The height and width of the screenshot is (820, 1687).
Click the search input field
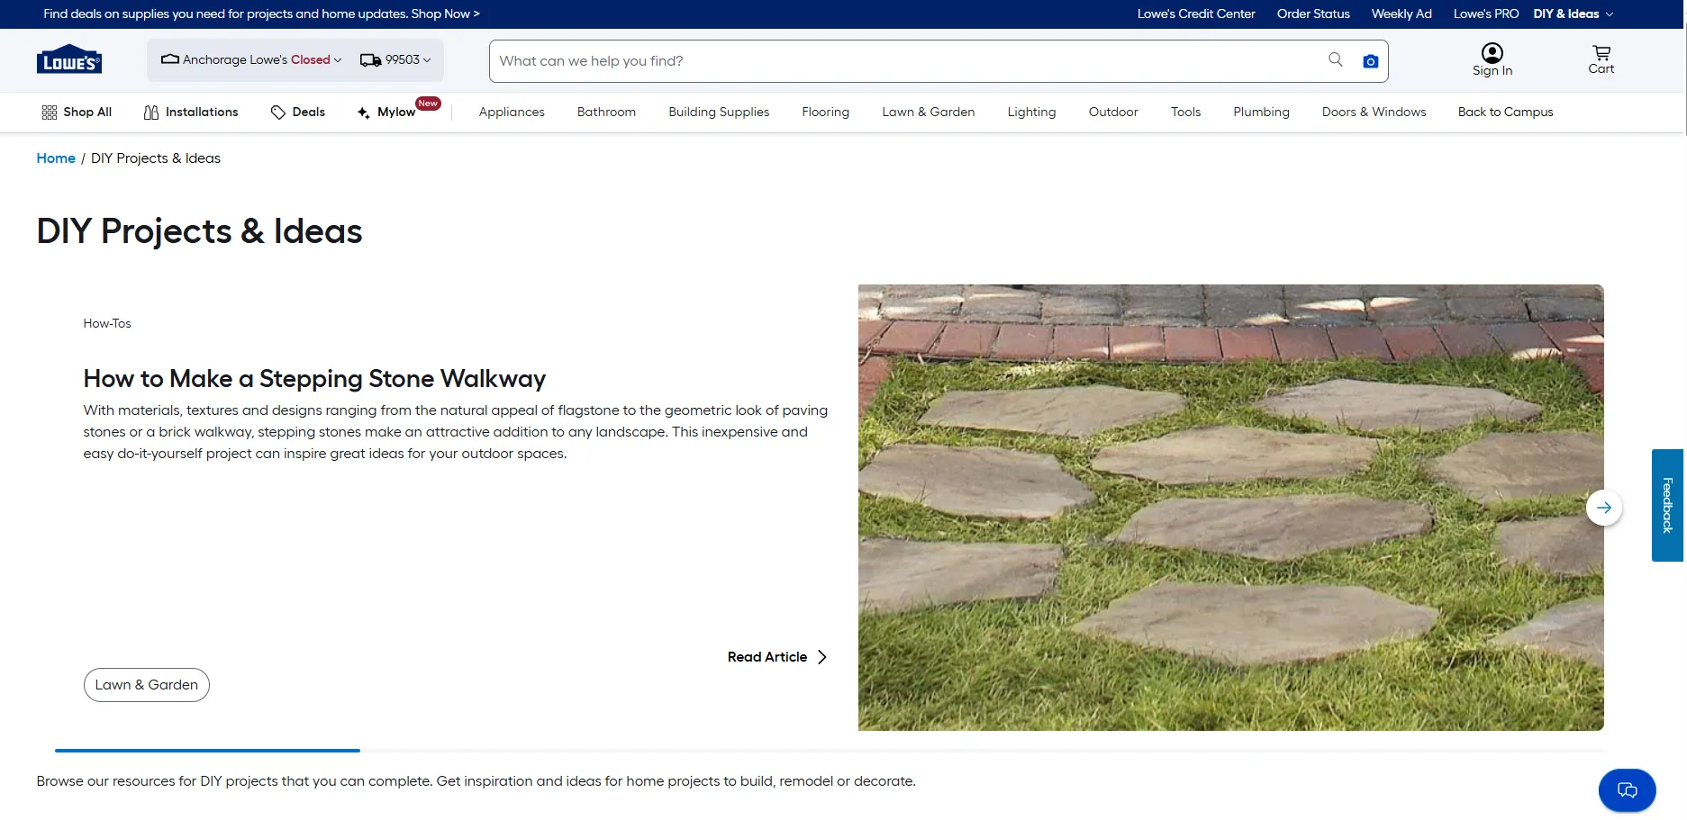pyautogui.click(x=901, y=60)
